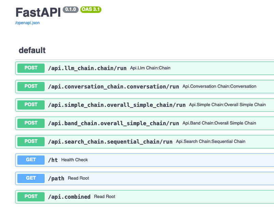
Task: Open the /api.combined endpoint path
Action: click(x=69, y=197)
